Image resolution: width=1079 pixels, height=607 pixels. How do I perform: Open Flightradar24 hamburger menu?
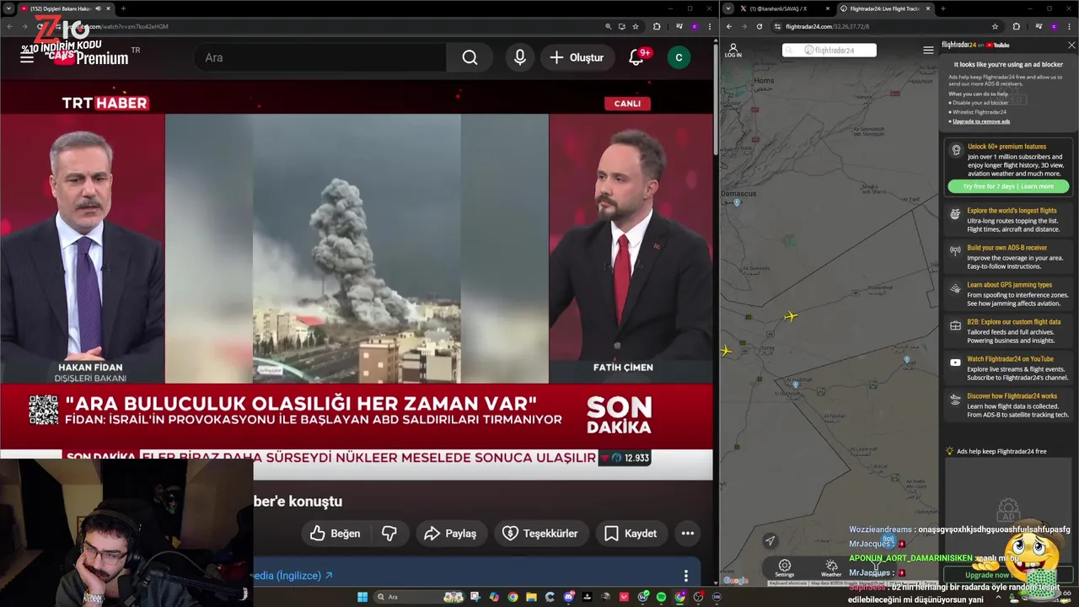[928, 51]
